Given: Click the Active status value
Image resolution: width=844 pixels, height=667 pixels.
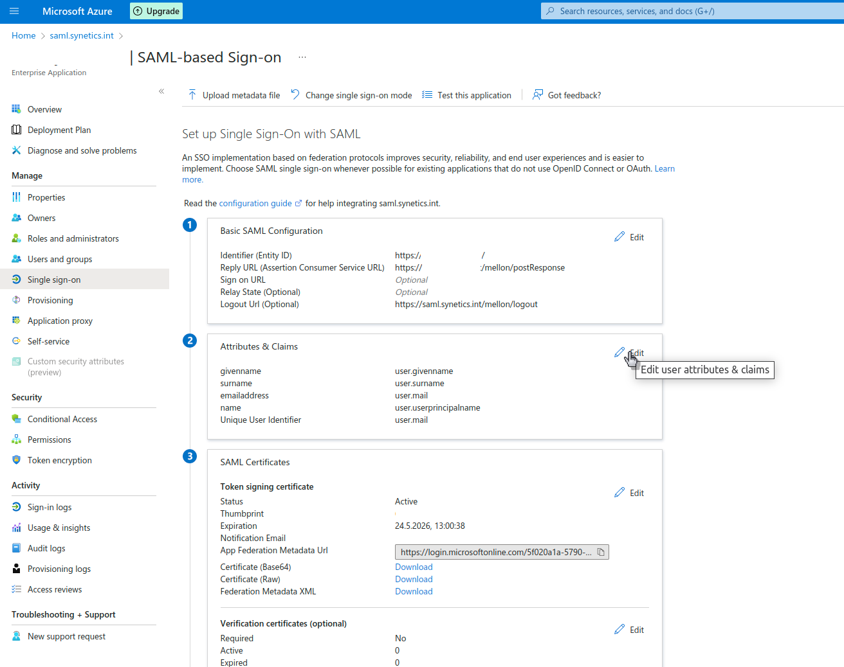Looking at the screenshot, I should (406, 501).
